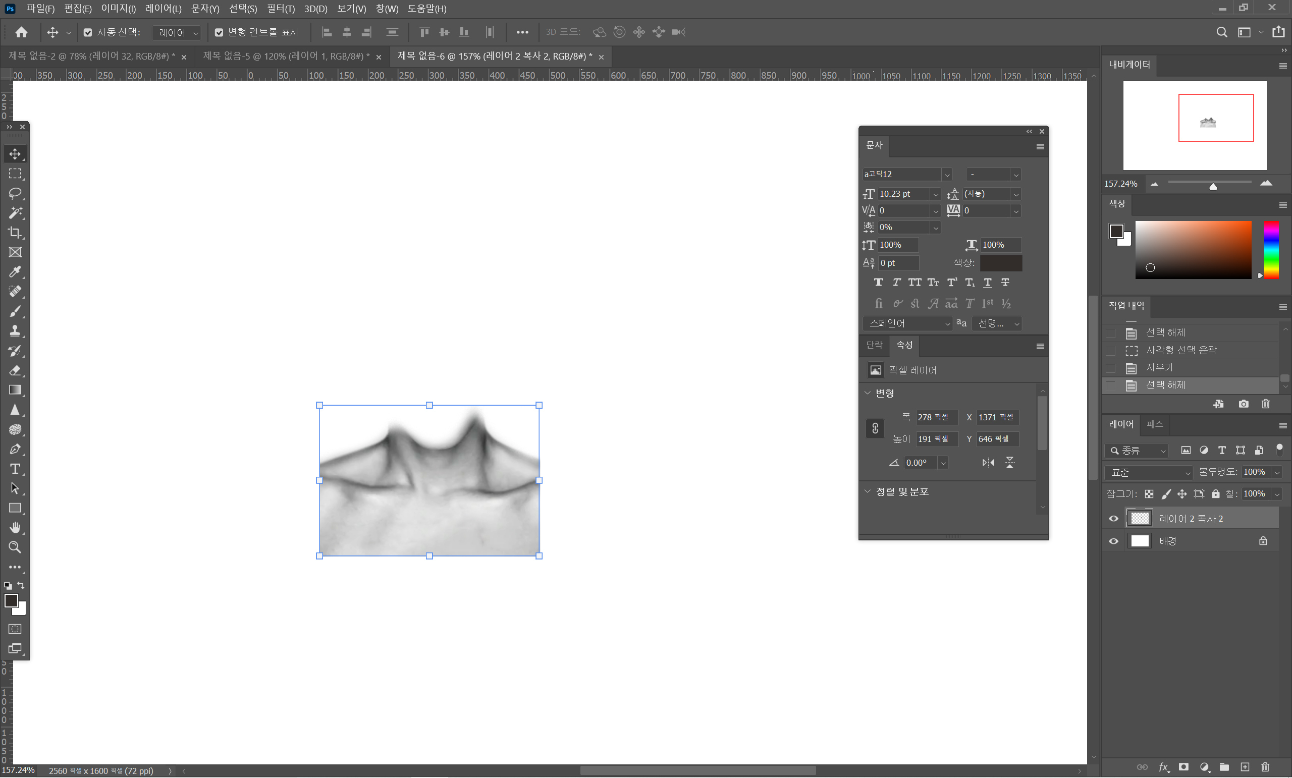Select the Crop tool

(15, 232)
